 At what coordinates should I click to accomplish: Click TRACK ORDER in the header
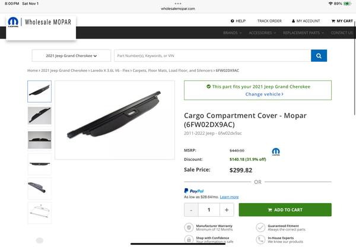click(x=269, y=21)
